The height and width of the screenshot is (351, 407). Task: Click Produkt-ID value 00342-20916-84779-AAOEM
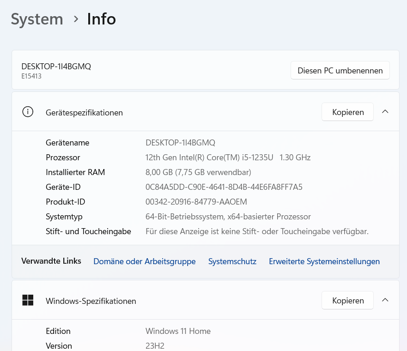pos(196,202)
